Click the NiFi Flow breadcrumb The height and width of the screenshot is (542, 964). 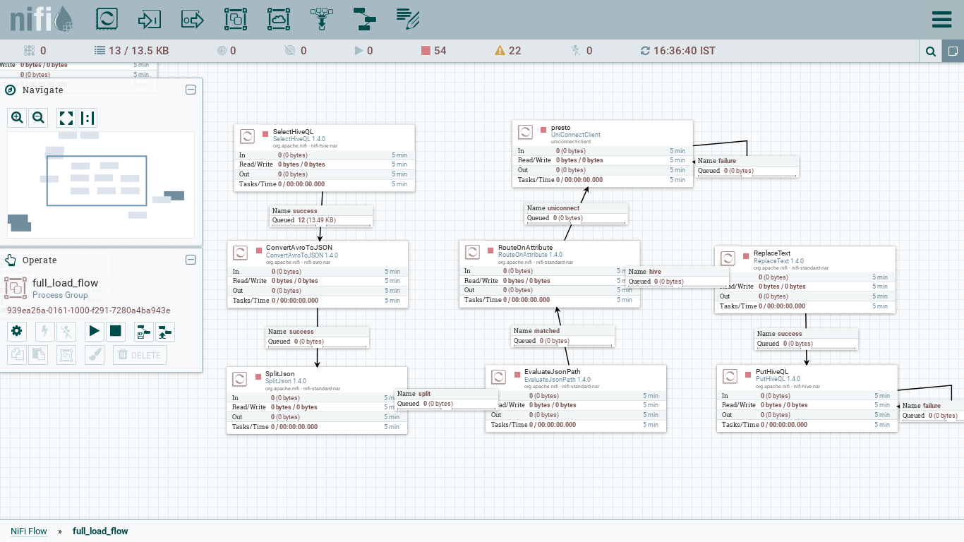point(28,531)
